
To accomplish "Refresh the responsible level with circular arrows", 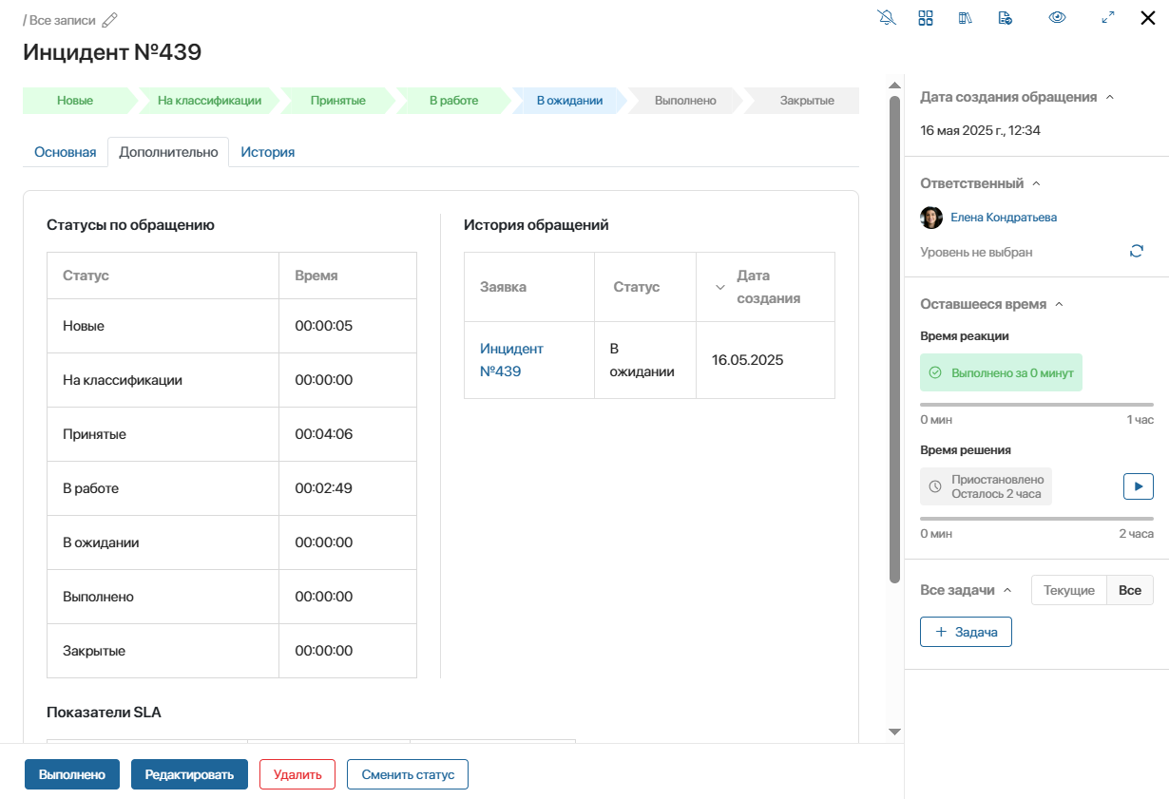I will click(x=1136, y=251).
